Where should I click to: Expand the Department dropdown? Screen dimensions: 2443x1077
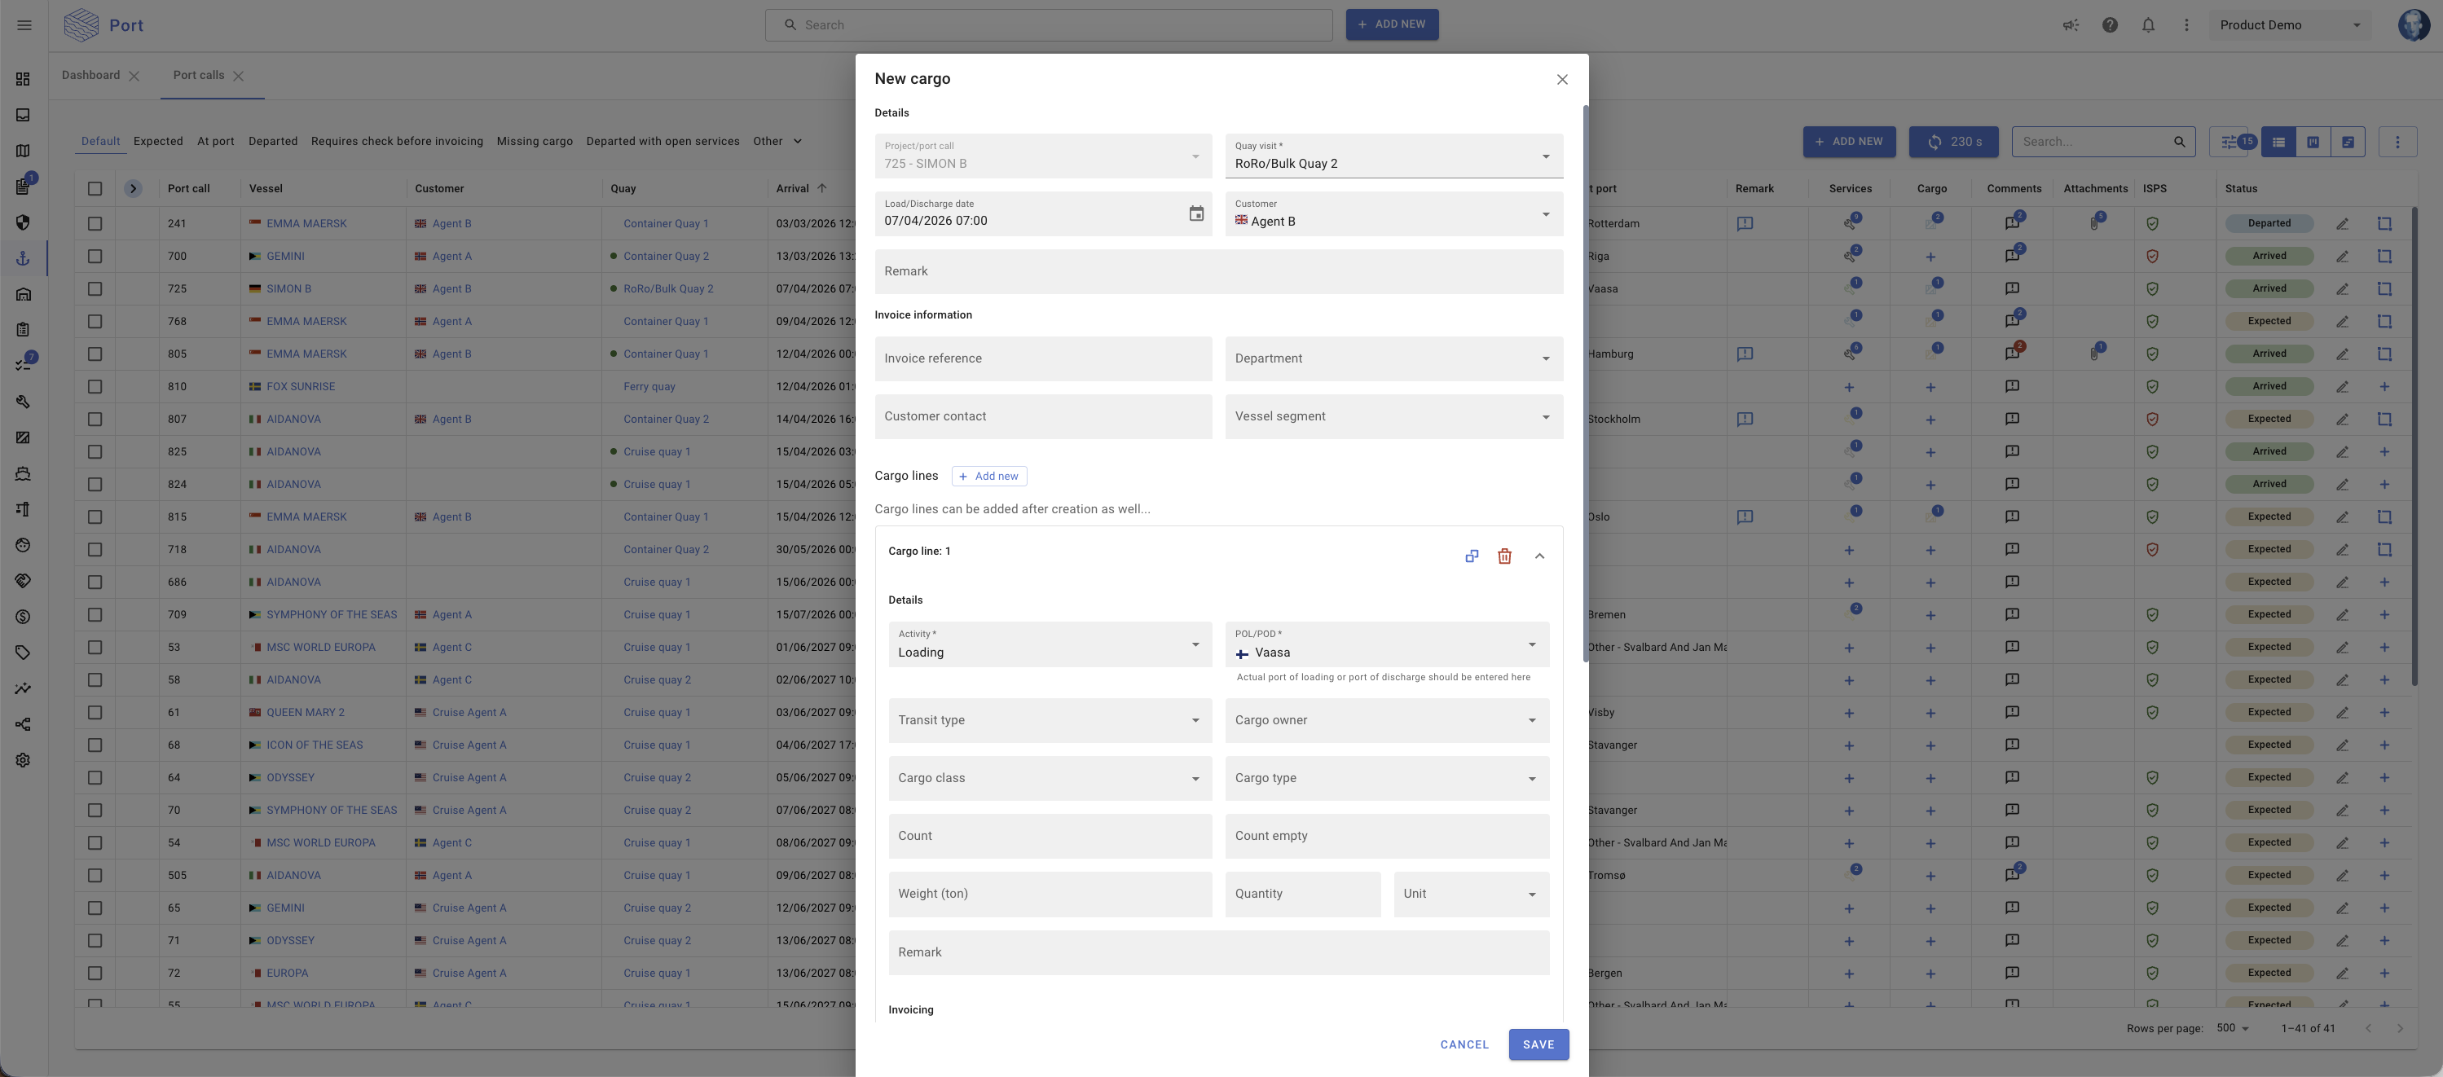(x=1393, y=358)
